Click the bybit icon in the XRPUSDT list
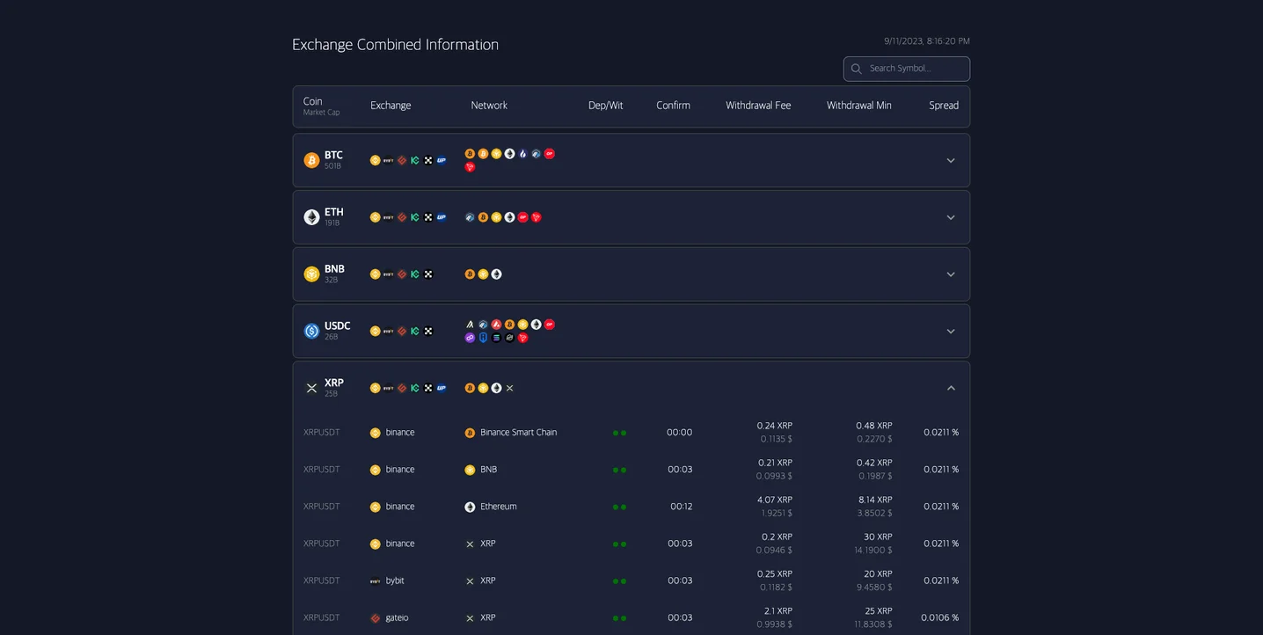Viewport: 1263px width, 635px height. coord(376,581)
